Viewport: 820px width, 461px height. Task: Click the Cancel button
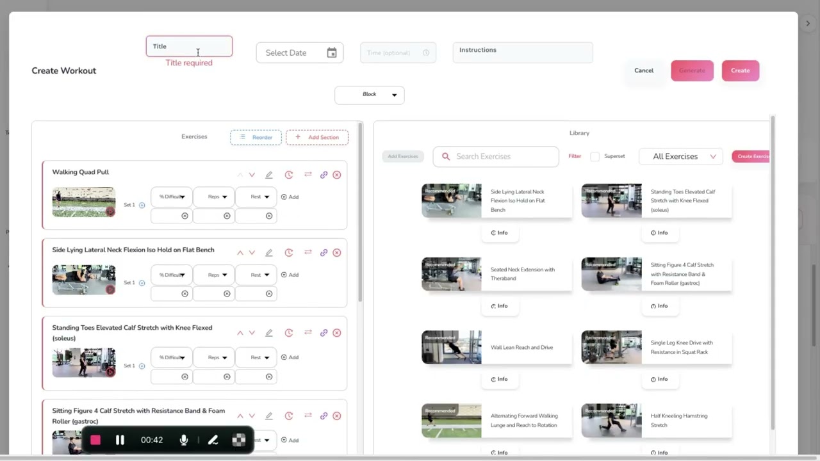click(x=644, y=70)
